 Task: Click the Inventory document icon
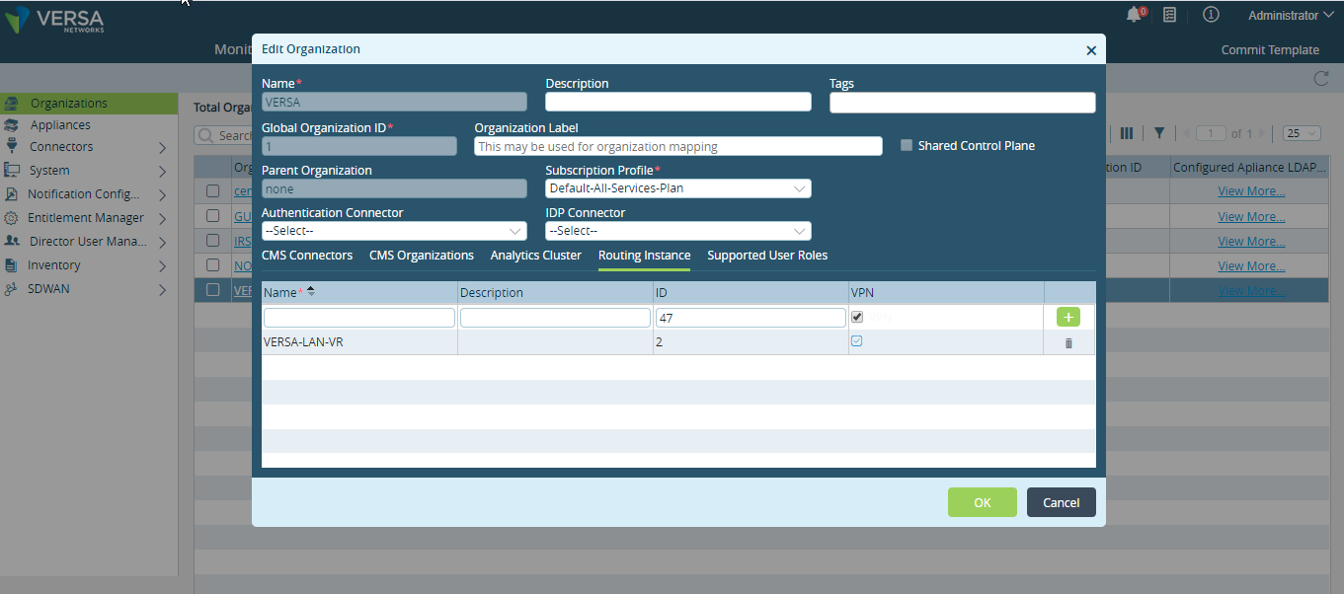10,265
